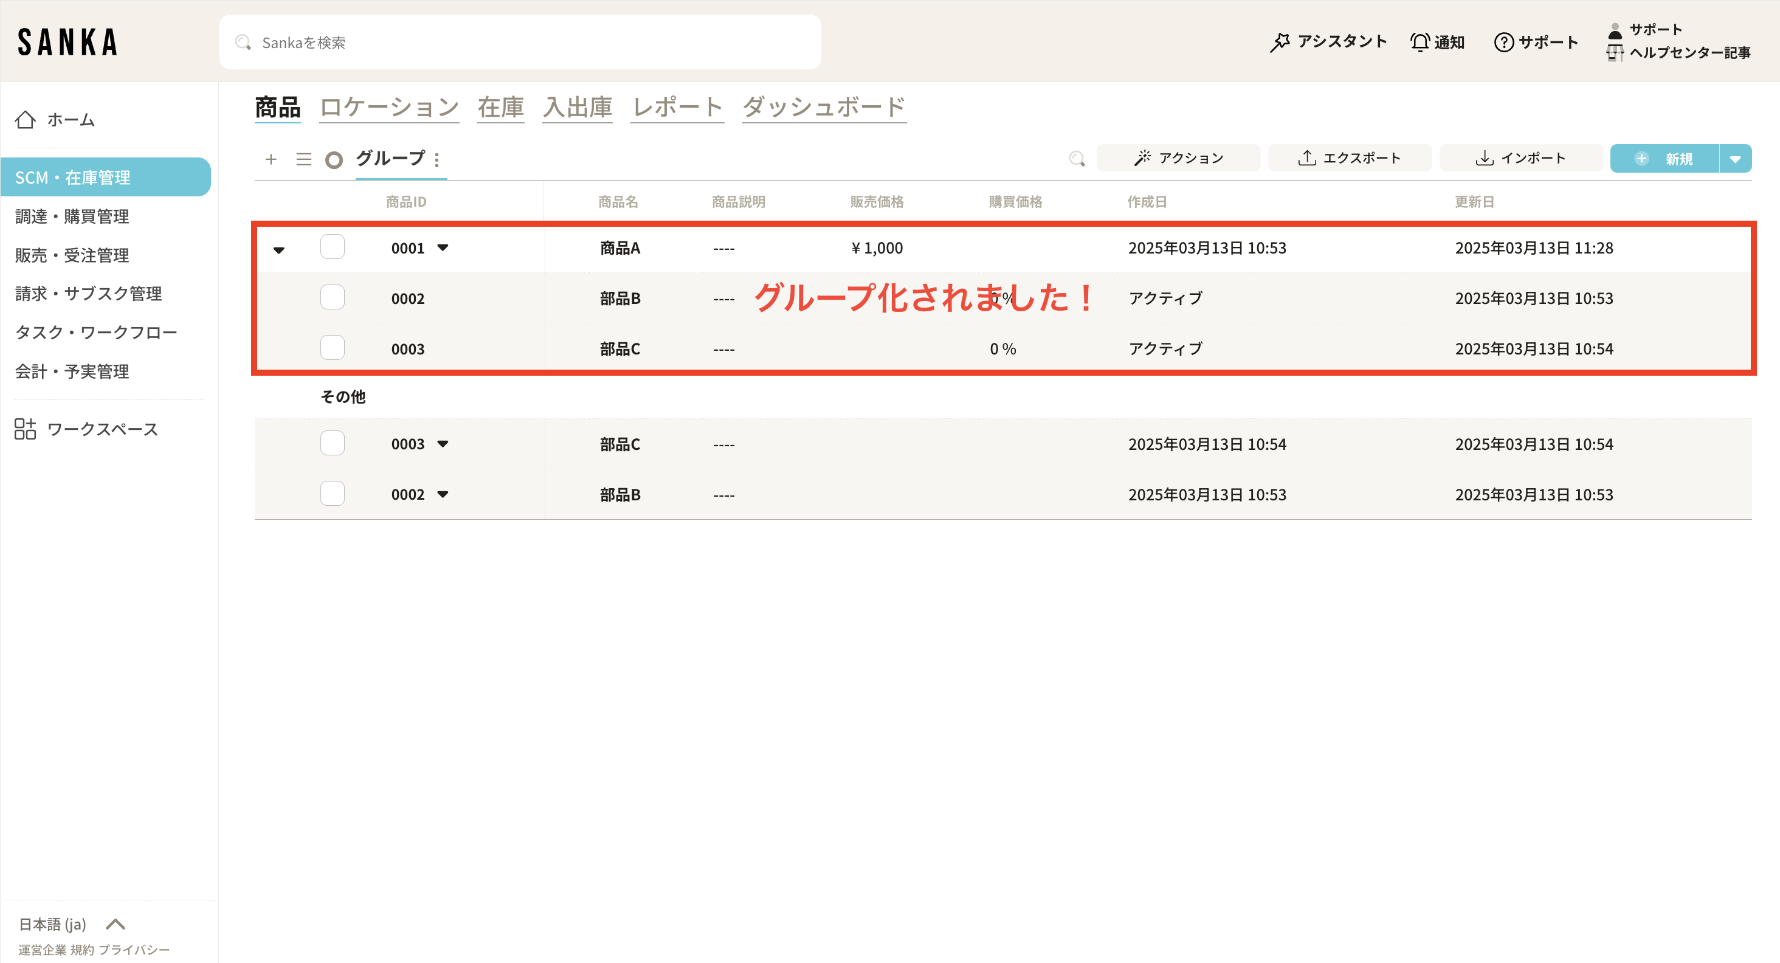Open the ダッシュボード tab

824,107
